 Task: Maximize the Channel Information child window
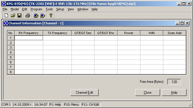pos(182,23)
